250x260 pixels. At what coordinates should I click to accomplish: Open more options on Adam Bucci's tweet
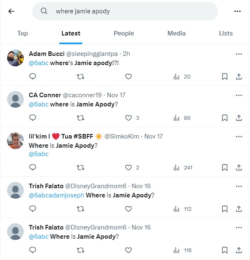pos(239,54)
